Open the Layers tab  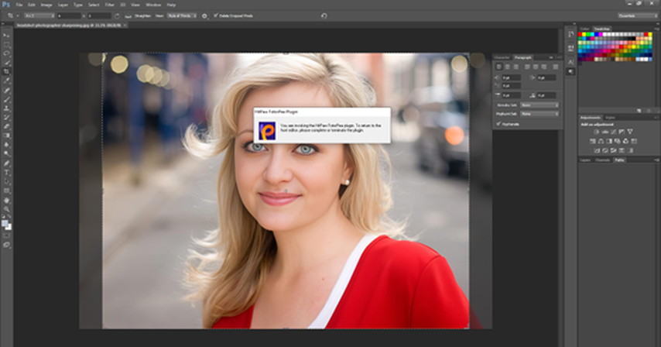pos(587,160)
